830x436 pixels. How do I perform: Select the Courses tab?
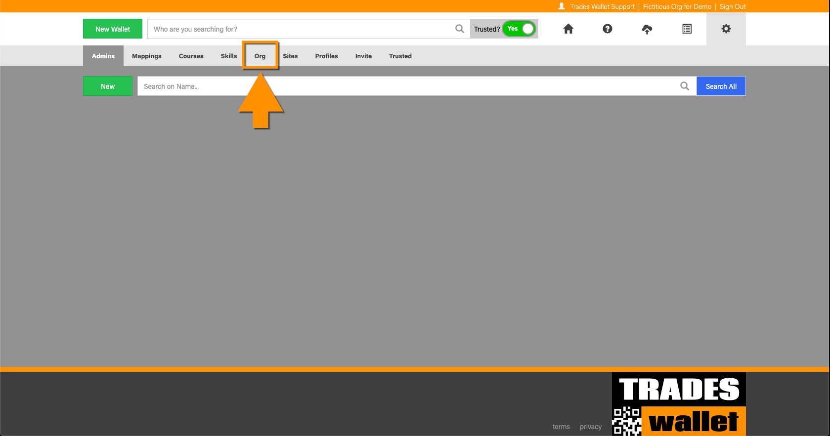pyautogui.click(x=191, y=56)
